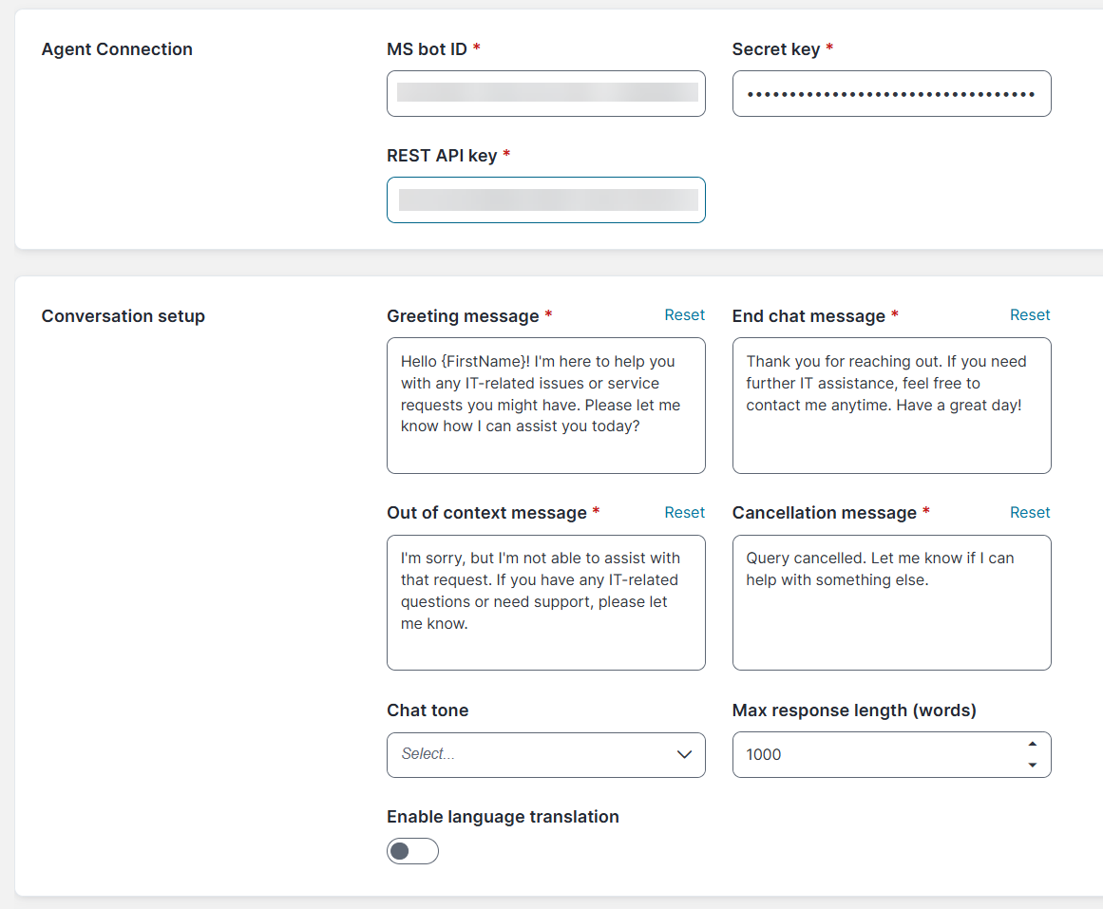Screen dimensions: 1103x909
Task: Focus the REST API key field
Action: click(545, 199)
